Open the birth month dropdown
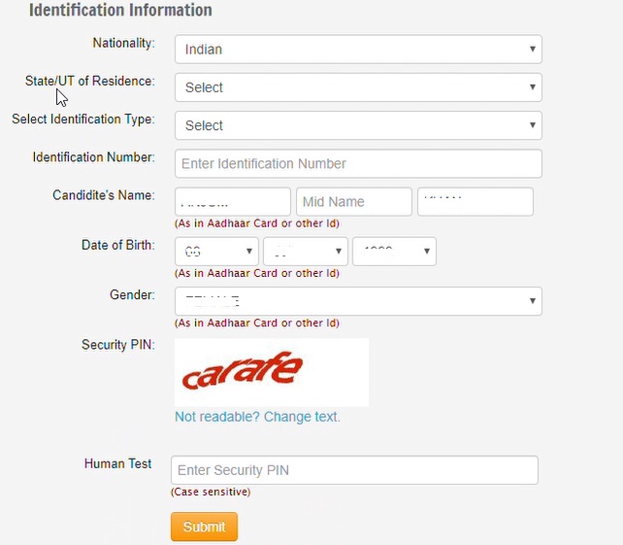The image size is (623, 545). pos(305,252)
